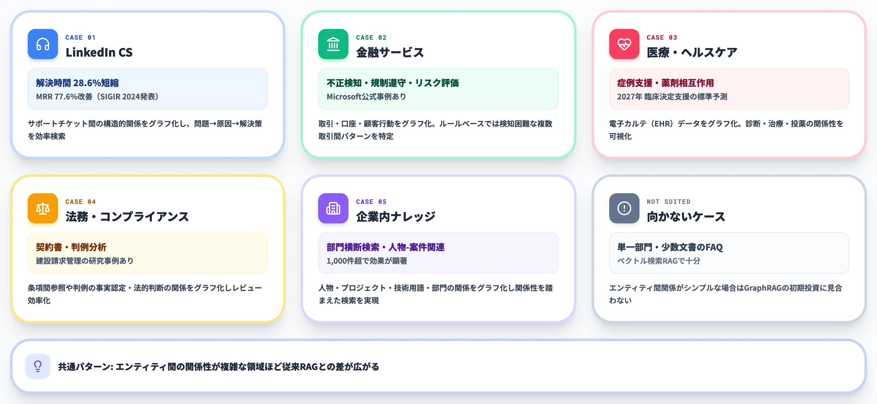The image size is (877, 404).
Task: Click the green bank building icon
Action: [333, 44]
